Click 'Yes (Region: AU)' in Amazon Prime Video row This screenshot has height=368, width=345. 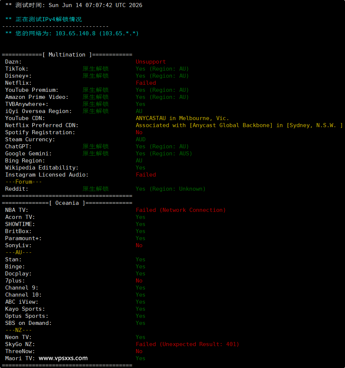coord(162,97)
